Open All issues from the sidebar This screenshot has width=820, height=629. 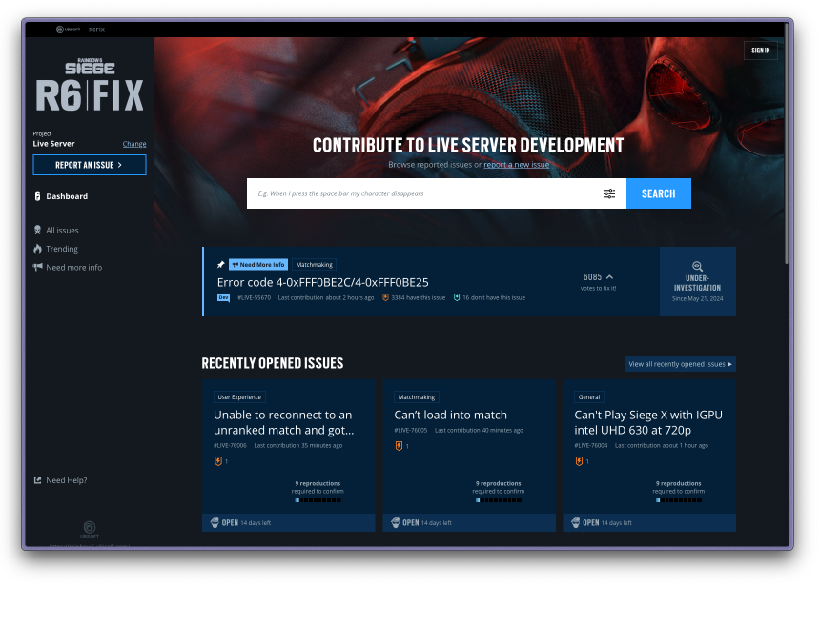tap(62, 230)
